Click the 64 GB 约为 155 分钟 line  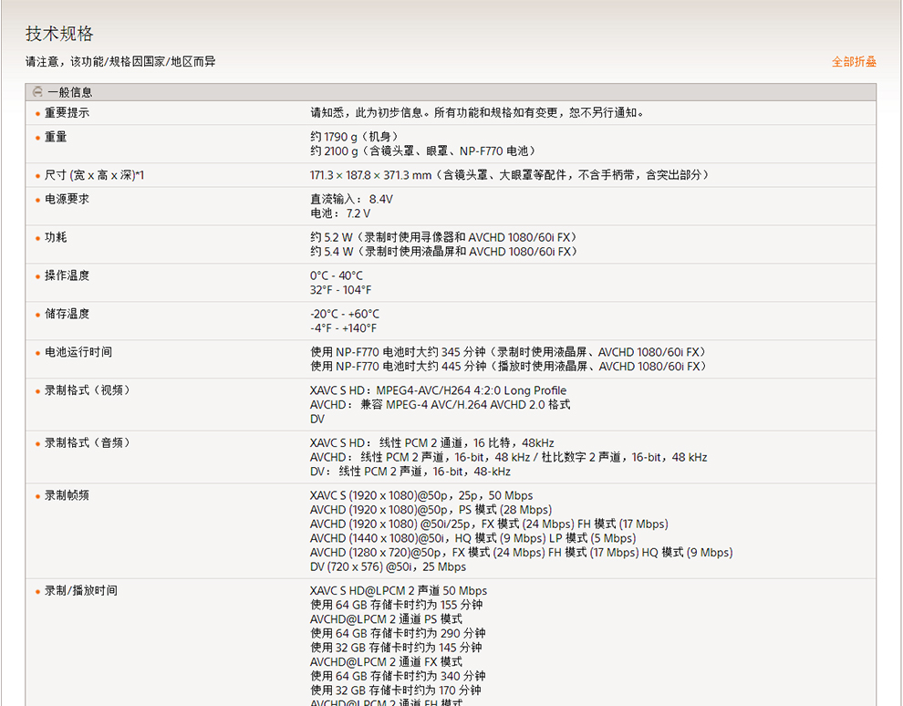tap(396, 605)
